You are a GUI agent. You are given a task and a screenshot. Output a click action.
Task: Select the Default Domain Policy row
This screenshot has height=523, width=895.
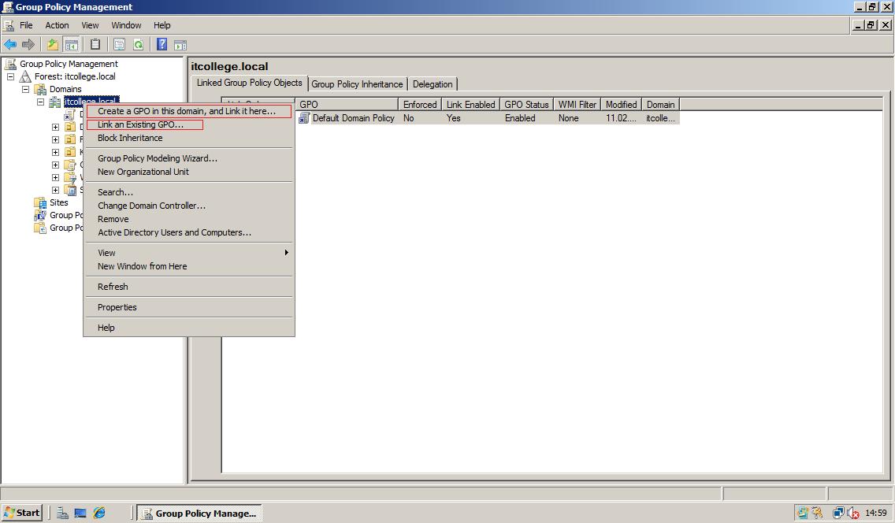[x=488, y=118]
